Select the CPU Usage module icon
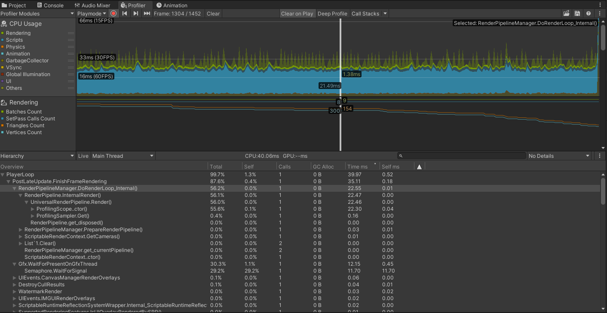 tap(4, 24)
